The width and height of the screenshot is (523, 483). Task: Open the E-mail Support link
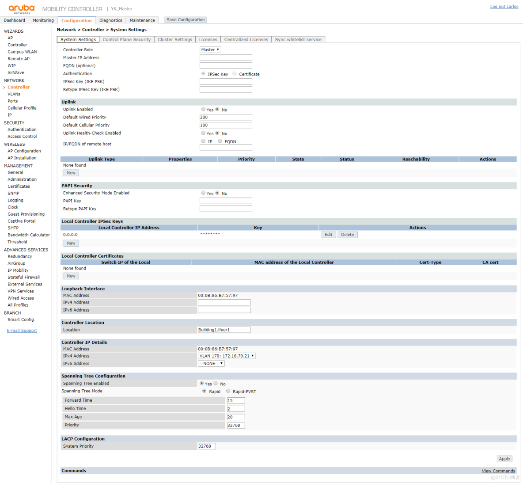22,331
